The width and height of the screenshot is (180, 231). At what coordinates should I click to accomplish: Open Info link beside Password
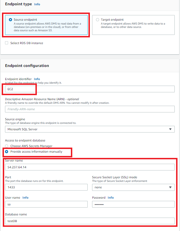tap(111, 198)
